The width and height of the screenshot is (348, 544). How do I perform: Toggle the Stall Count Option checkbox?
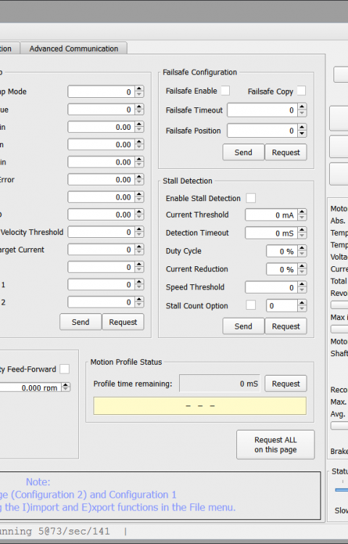251,305
